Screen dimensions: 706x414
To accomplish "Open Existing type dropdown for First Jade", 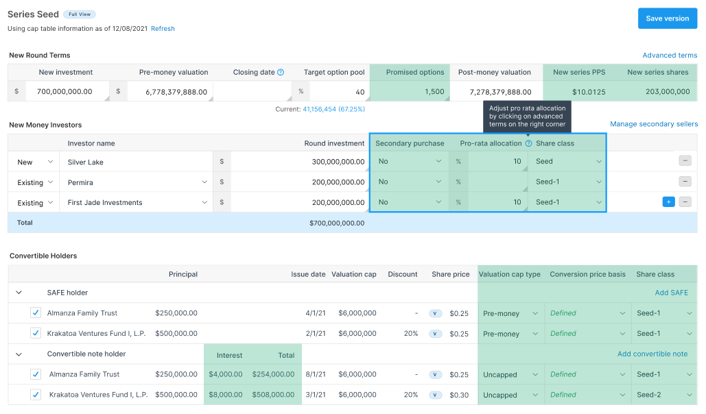I will pos(34,202).
